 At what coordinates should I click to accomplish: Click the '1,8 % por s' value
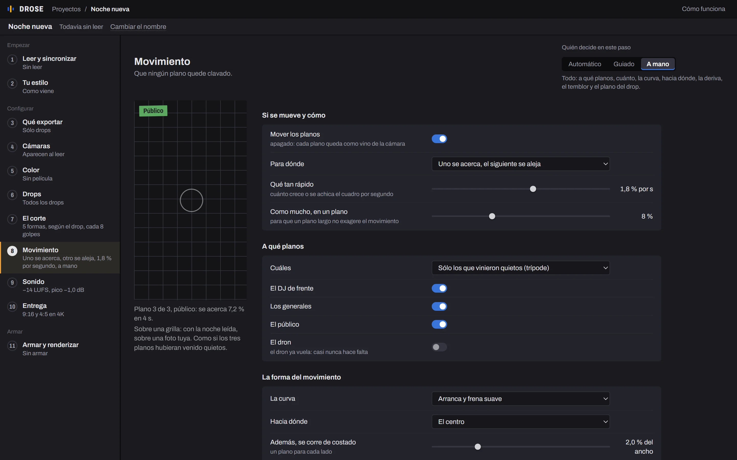(636, 189)
